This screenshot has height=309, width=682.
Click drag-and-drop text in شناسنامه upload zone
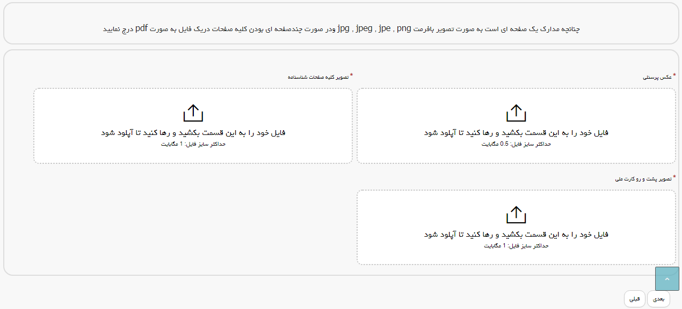coord(193,133)
